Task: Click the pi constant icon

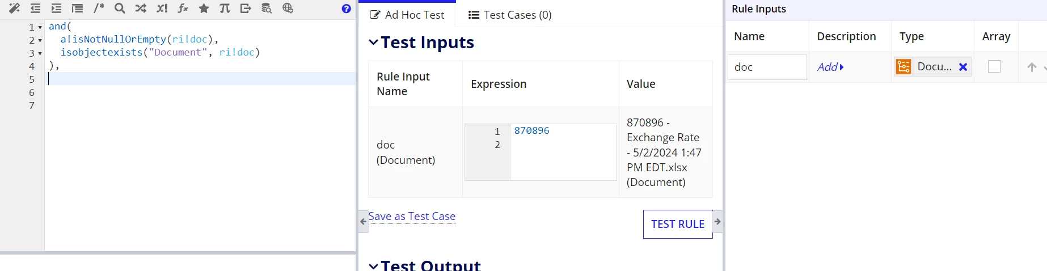Action: (x=225, y=9)
